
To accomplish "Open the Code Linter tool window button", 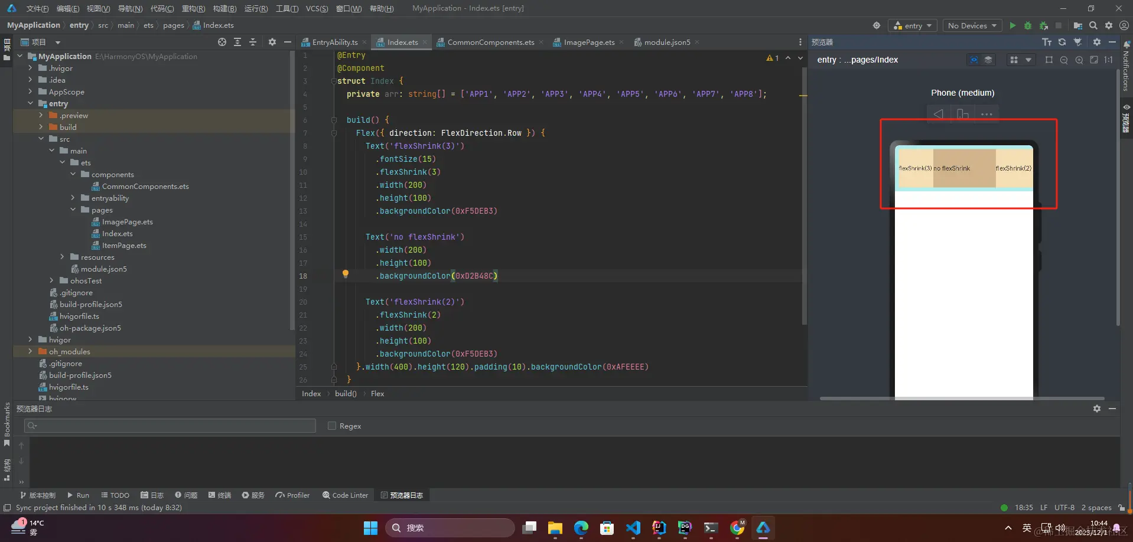I will click(x=345, y=495).
